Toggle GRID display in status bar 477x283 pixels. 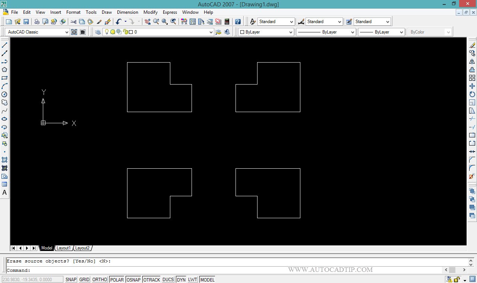click(85, 280)
